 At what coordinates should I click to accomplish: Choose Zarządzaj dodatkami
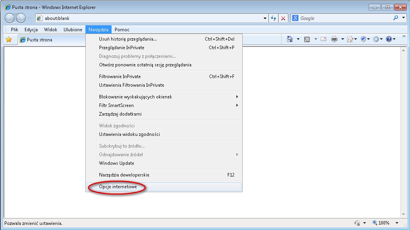click(x=164, y=114)
